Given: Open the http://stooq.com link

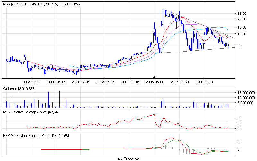Looking at the screenshot, I should [x=128, y=158].
